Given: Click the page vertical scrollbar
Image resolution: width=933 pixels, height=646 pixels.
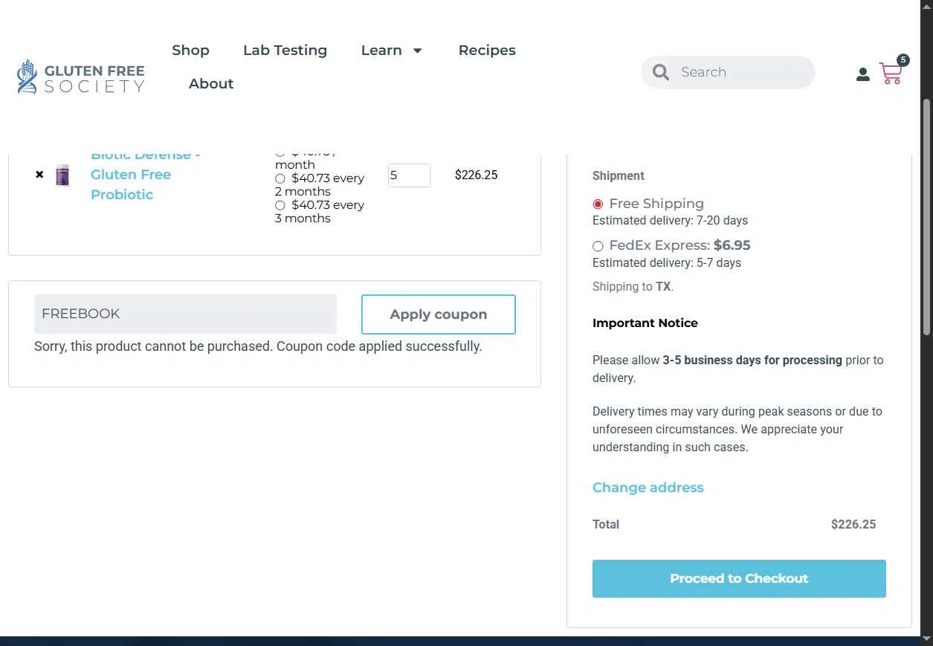Looking at the screenshot, I should [x=927, y=216].
